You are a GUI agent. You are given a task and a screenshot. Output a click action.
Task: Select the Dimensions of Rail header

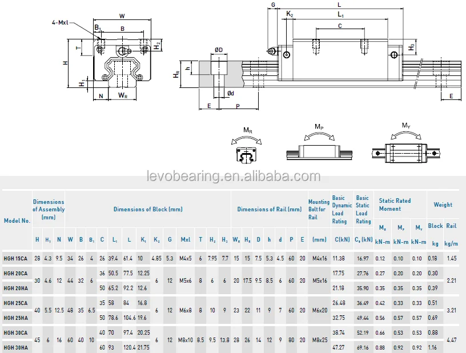tap(269, 210)
